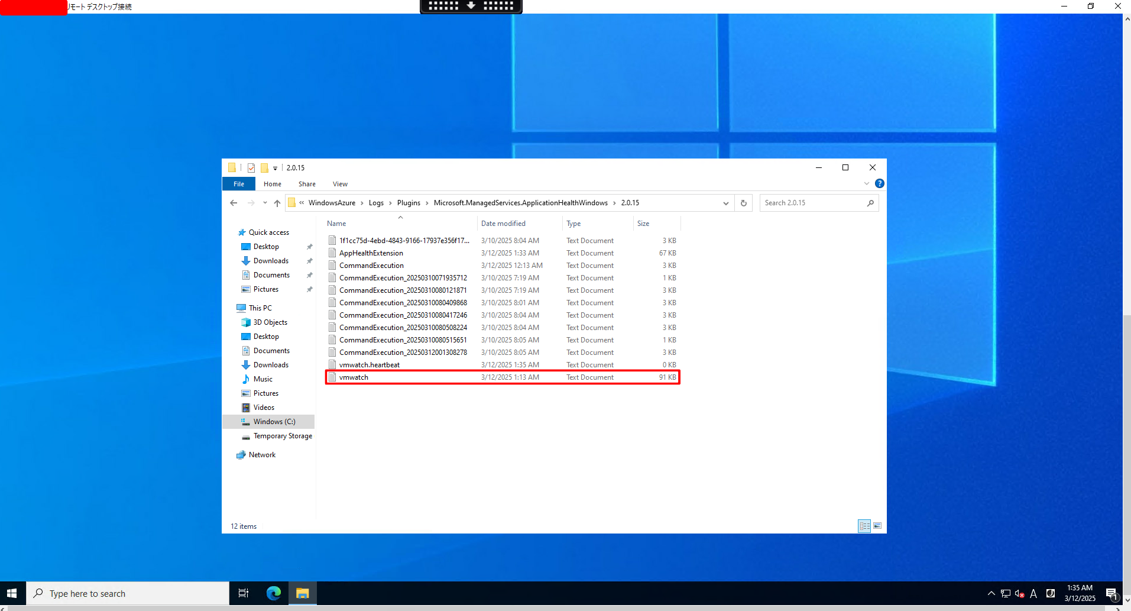Viewport: 1131px width, 611px height.
Task: Select CommandExecution_20250312001308278 file
Action: click(x=503, y=353)
